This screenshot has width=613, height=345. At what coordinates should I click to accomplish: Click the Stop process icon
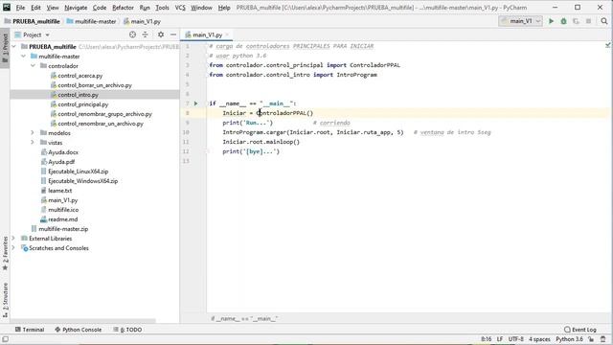pos(588,21)
